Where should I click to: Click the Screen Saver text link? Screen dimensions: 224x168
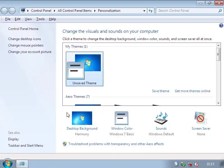click(x=201, y=129)
